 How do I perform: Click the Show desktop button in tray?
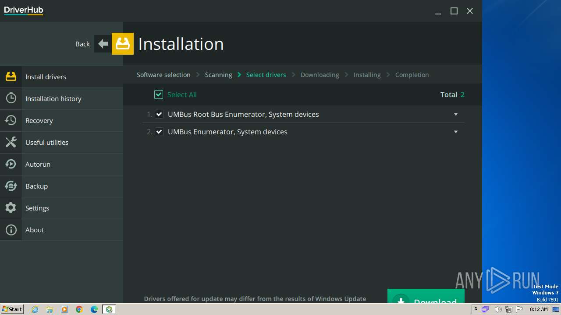coord(557,309)
